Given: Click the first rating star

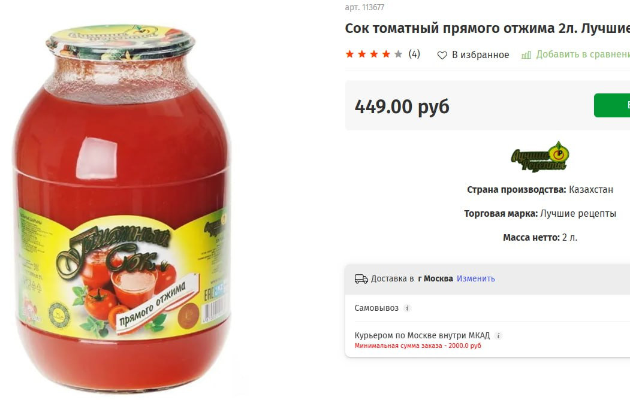Looking at the screenshot, I should tap(349, 54).
